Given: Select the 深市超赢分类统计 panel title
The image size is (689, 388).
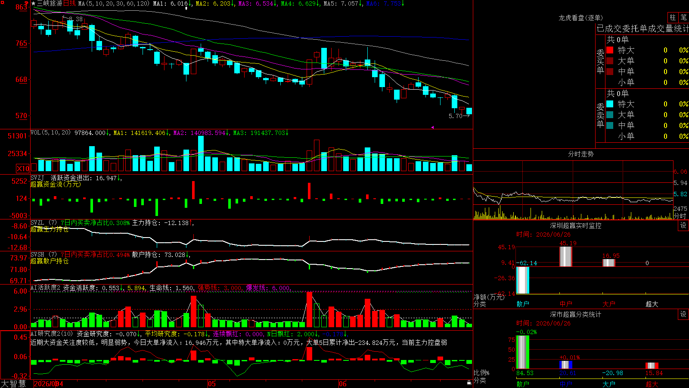Looking at the screenshot, I should [x=575, y=314].
